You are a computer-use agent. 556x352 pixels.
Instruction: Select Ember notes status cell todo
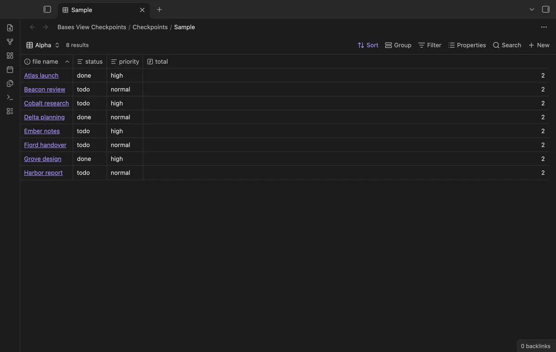tap(90, 131)
